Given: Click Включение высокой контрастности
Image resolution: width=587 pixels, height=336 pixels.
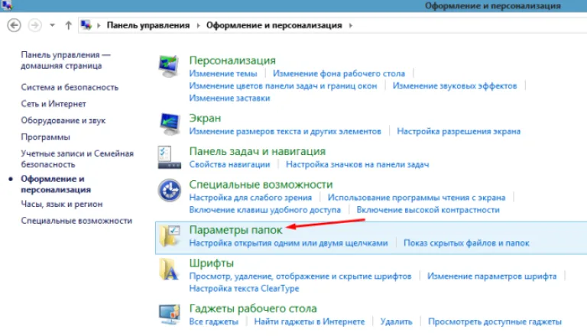Looking at the screenshot, I should pos(428,210).
